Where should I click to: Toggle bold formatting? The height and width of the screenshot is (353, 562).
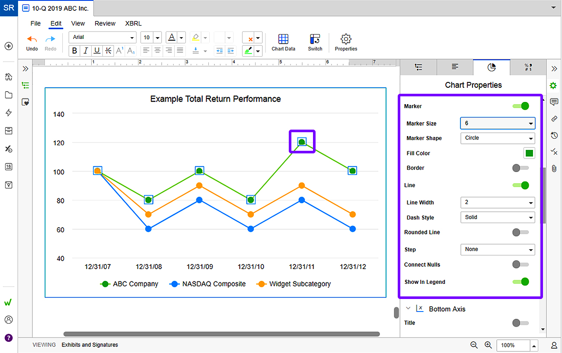75,51
